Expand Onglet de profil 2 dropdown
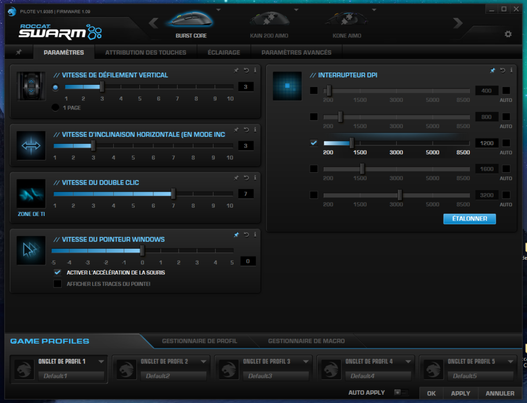 203,362
